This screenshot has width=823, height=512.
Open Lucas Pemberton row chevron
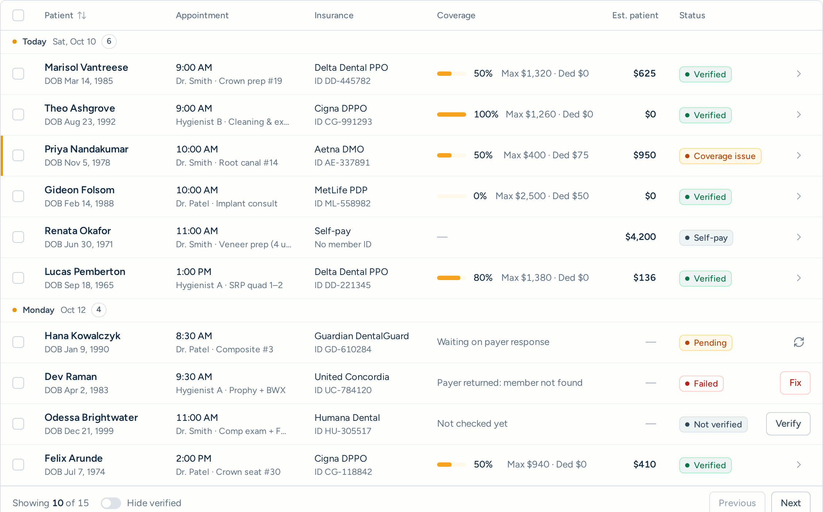coord(799,278)
